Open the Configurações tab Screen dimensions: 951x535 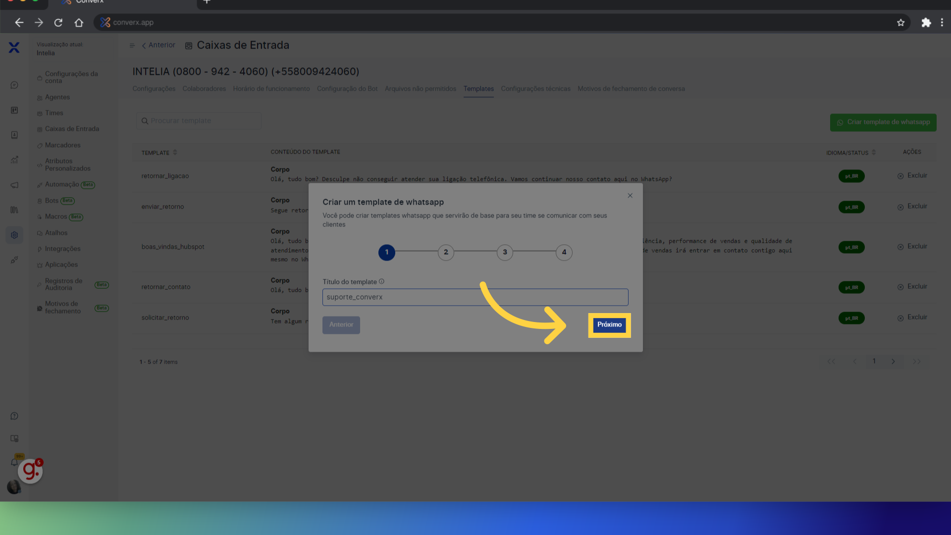click(154, 89)
